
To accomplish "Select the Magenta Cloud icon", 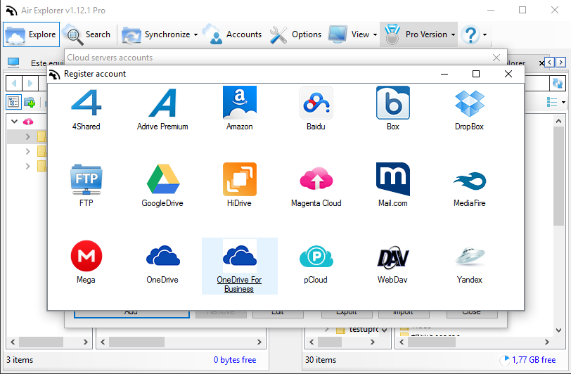I will tap(316, 179).
